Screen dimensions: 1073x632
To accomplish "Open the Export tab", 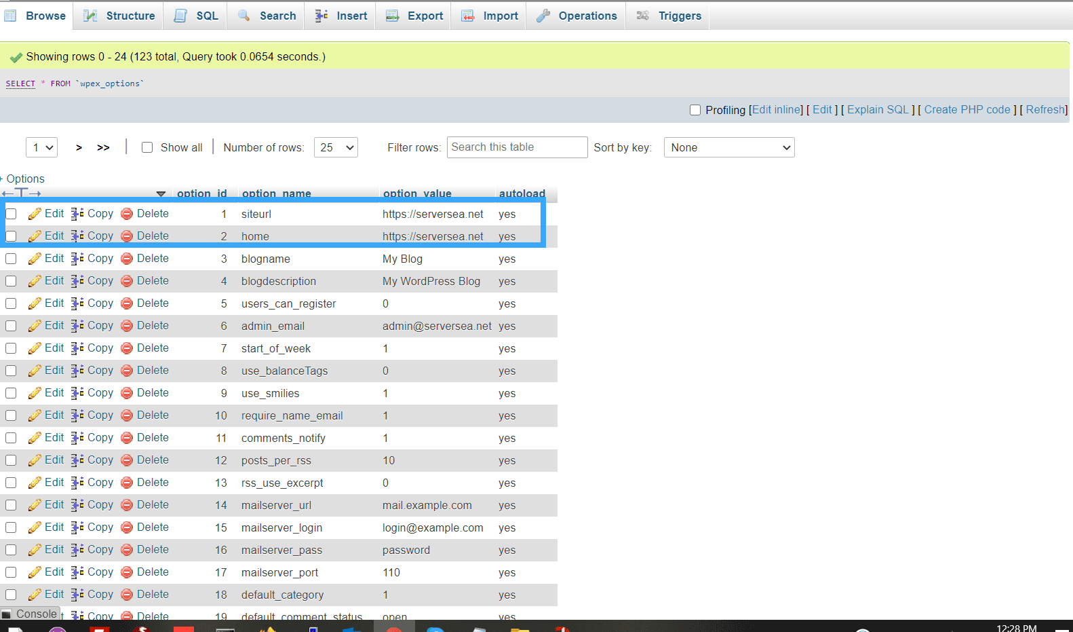I will [414, 16].
